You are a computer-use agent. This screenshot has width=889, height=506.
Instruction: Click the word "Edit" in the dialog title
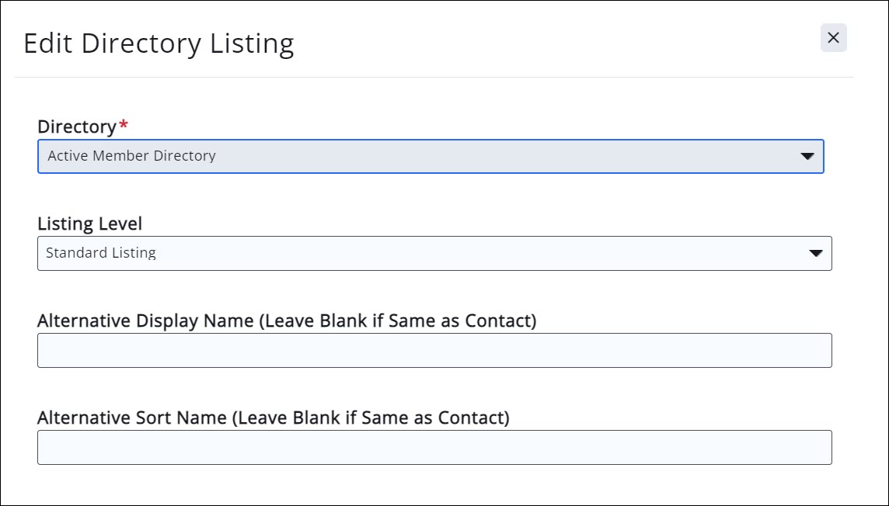[x=48, y=43]
